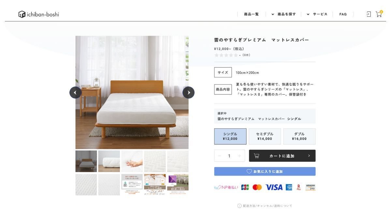Click カートに追加 button

click(x=282, y=156)
